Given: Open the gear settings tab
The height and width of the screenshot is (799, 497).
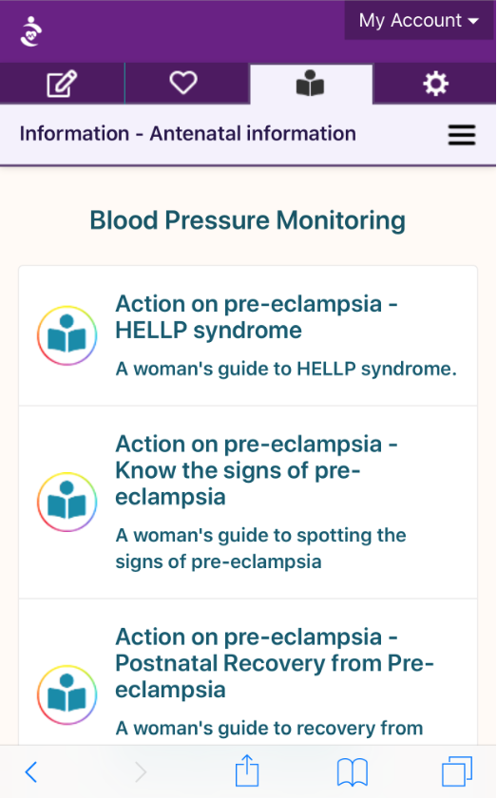Looking at the screenshot, I should [435, 84].
